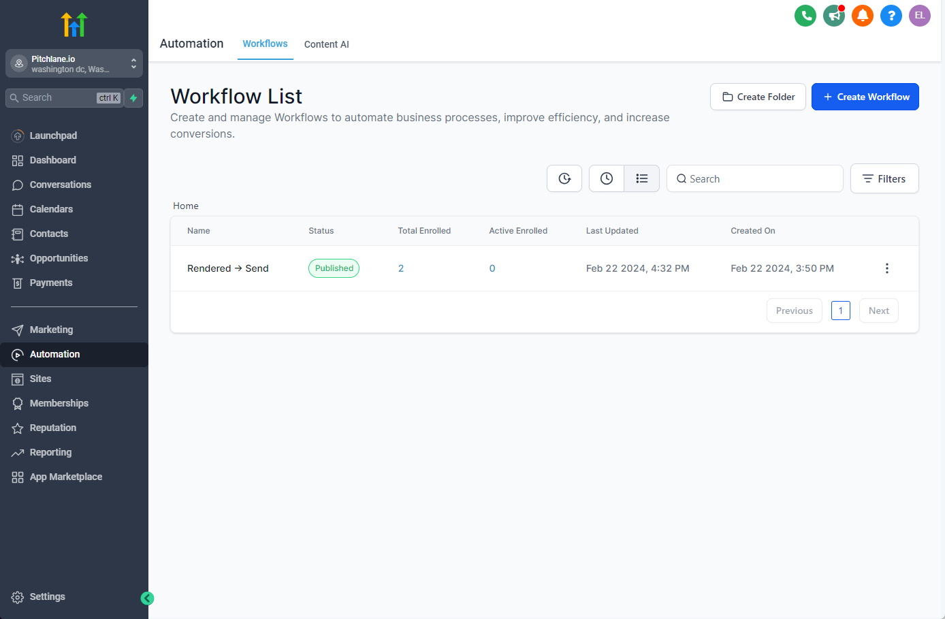Viewport: 945px width, 619px height.
Task: Open the Filters button
Action: (884, 178)
